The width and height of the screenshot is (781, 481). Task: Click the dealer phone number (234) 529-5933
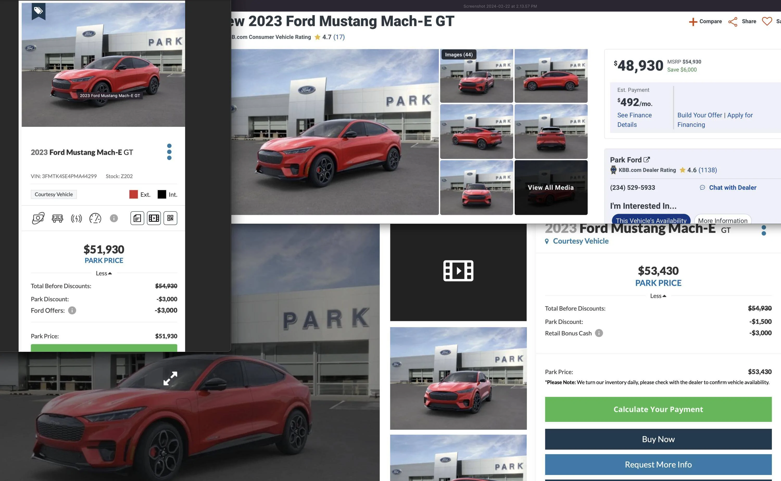632,188
